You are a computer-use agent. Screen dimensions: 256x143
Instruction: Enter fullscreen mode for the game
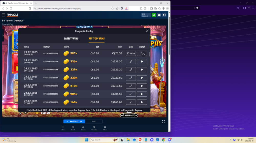[163, 121]
